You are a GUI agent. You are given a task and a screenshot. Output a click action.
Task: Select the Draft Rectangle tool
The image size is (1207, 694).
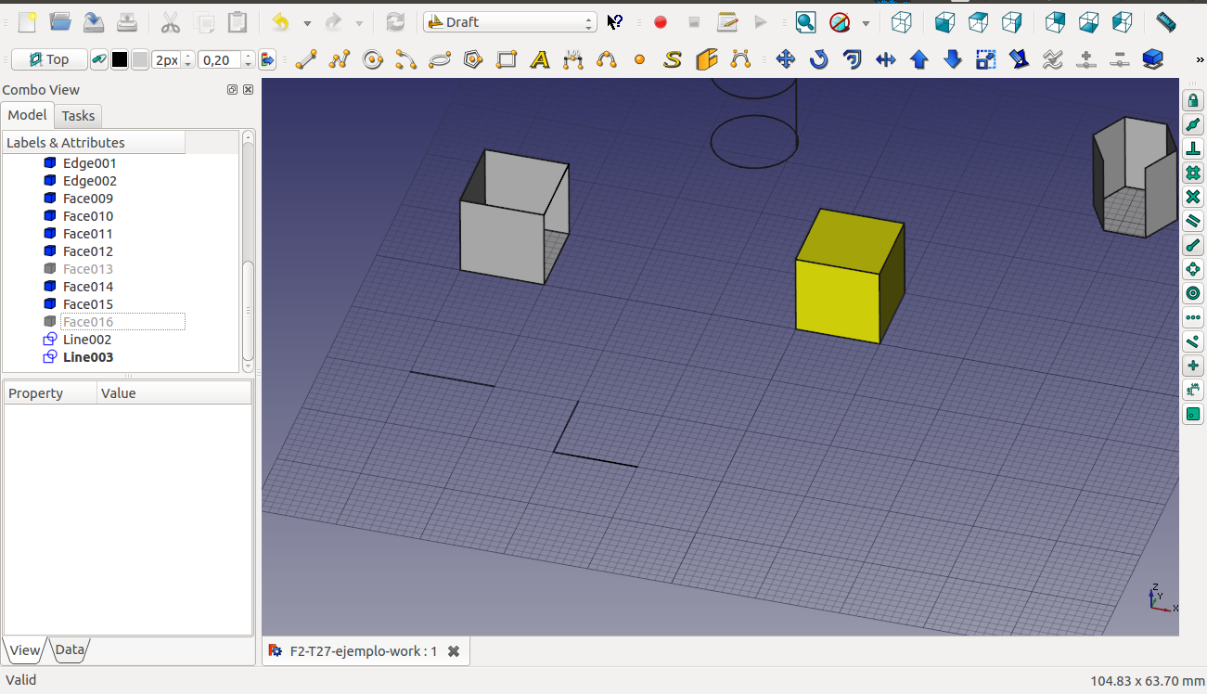coord(507,60)
